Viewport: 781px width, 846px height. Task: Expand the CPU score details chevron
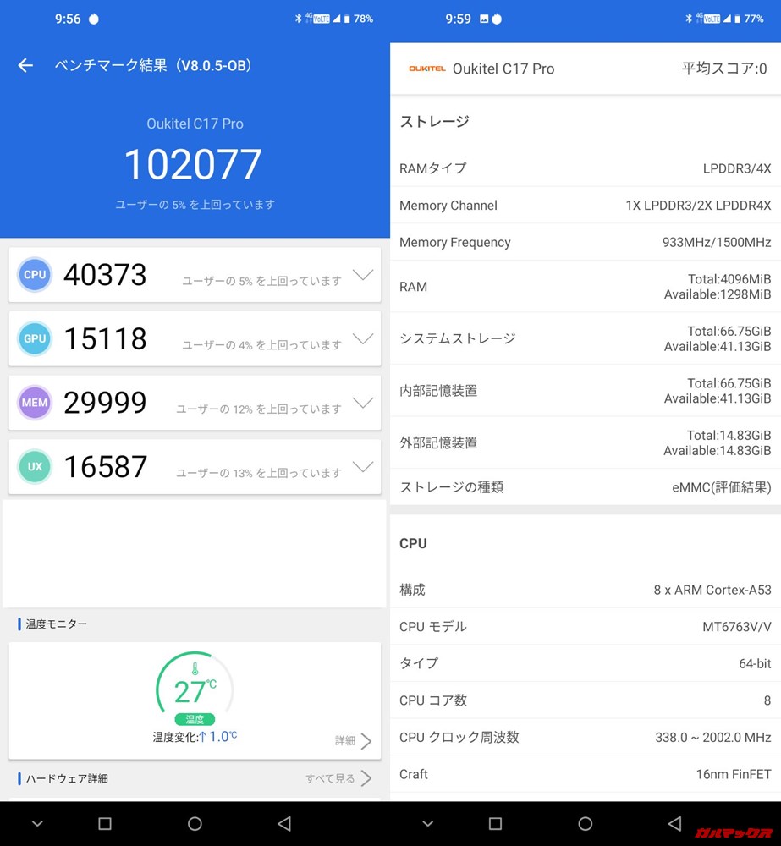point(363,275)
